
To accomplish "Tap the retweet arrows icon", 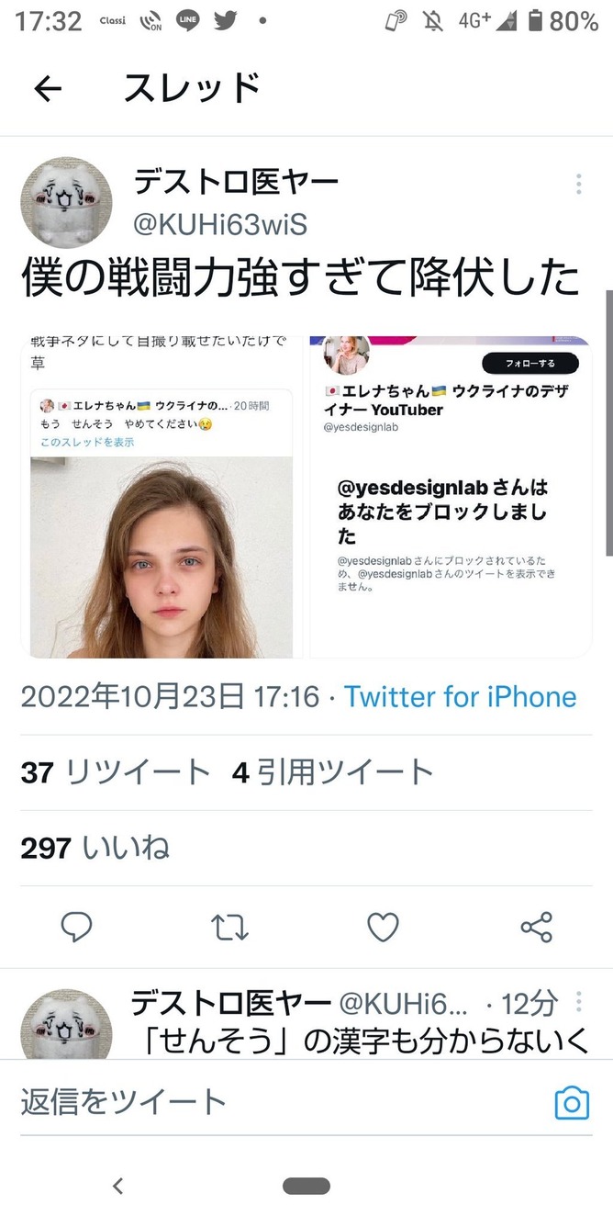I will (x=230, y=928).
